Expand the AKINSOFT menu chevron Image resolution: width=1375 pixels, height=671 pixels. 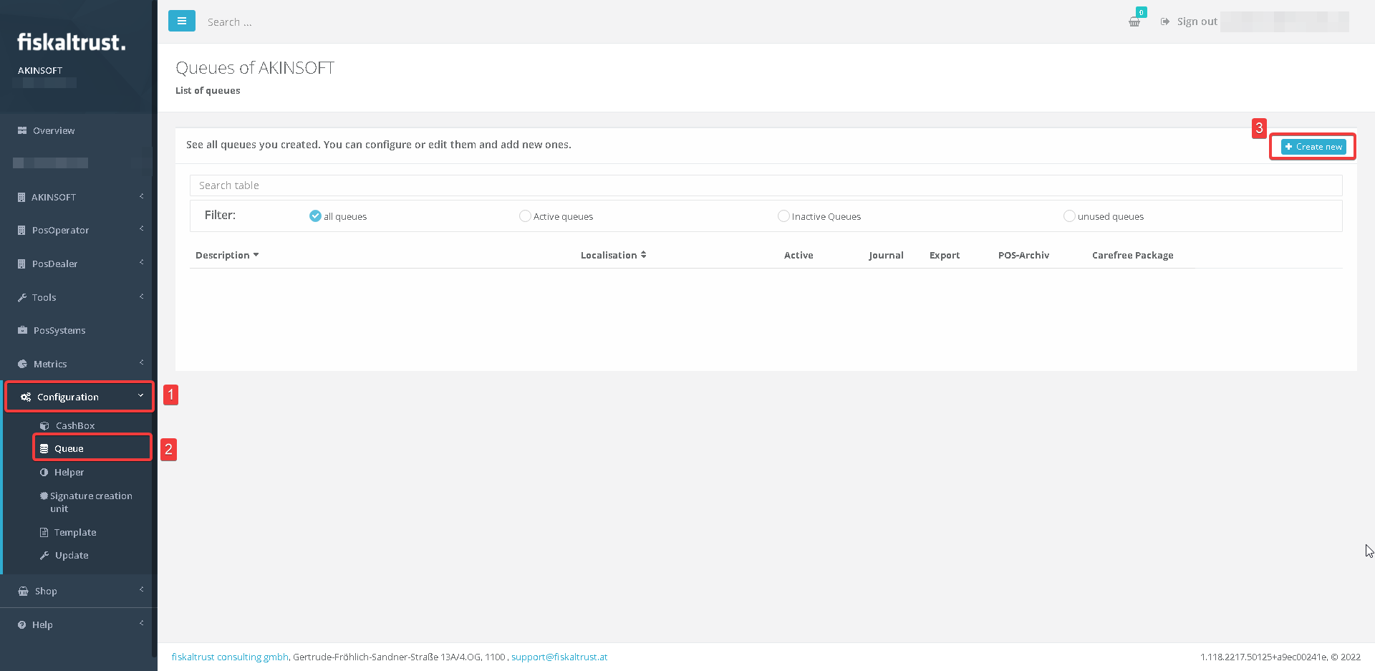click(x=141, y=196)
